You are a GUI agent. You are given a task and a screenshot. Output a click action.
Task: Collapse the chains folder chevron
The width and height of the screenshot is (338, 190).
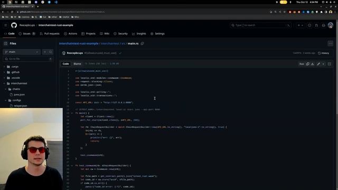pos(6,89)
